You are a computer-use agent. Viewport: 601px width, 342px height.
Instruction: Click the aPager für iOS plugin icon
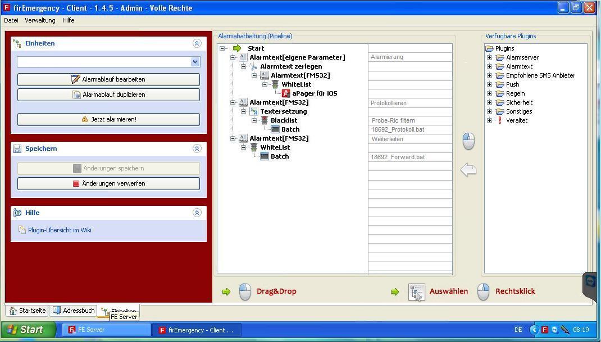(286, 93)
